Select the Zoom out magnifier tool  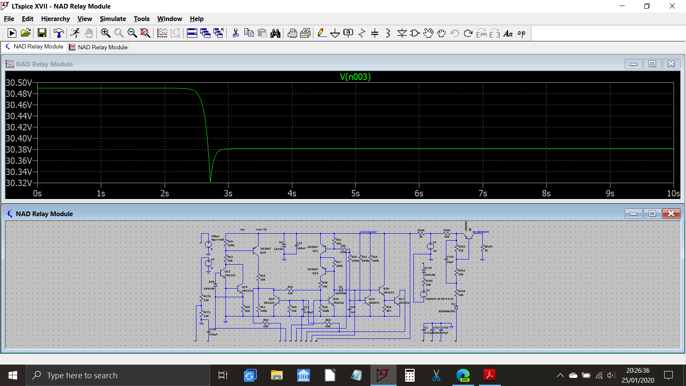pyautogui.click(x=132, y=33)
